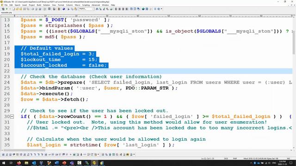Click the yellow highlighted icon in bottom toolbar
Viewport: 296px width, 166px height.
pos(128,154)
